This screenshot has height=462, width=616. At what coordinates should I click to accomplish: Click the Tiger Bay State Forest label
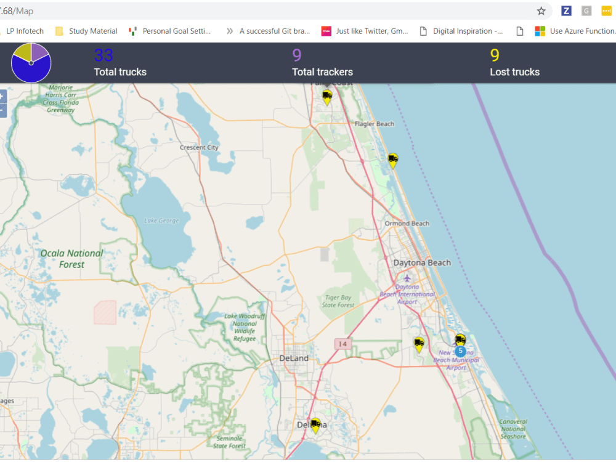338,301
